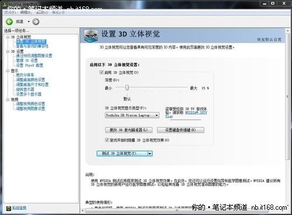Open the last menu bar item (帮助)
Viewport: 292px width, 215px height.
point(58,12)
